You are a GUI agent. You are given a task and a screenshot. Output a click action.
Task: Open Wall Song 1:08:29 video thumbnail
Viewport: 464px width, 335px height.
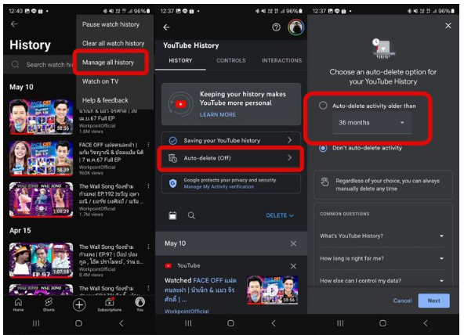coord(41,200)
